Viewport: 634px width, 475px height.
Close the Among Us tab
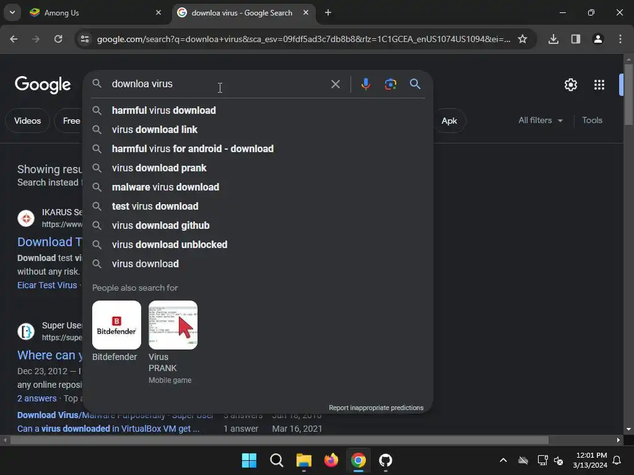(158, 12)
